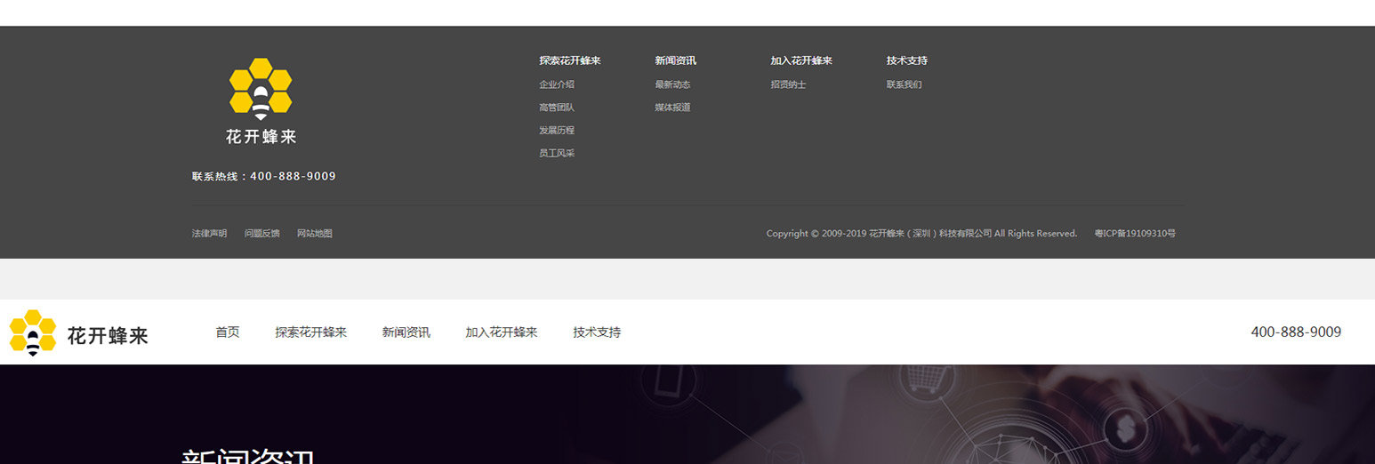Image resolution: width=1375 pixels, height=464 pixels.
Task: Open the footer 高管团队 link
Action: pyautogui.click(x=557, y=108)
